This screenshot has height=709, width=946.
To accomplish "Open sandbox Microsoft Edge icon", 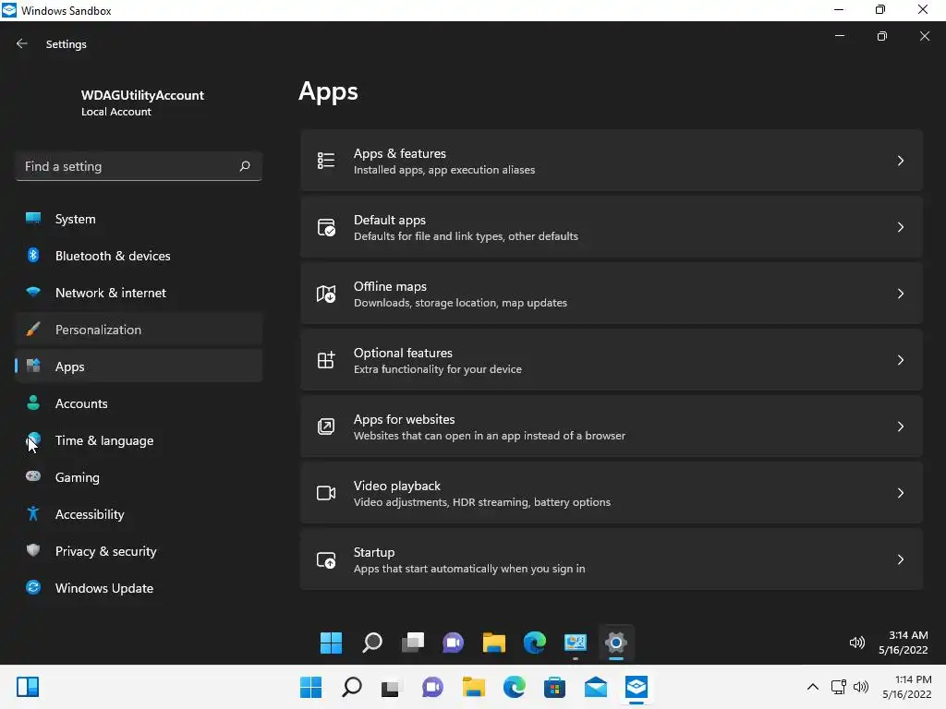I will [535, 643].
